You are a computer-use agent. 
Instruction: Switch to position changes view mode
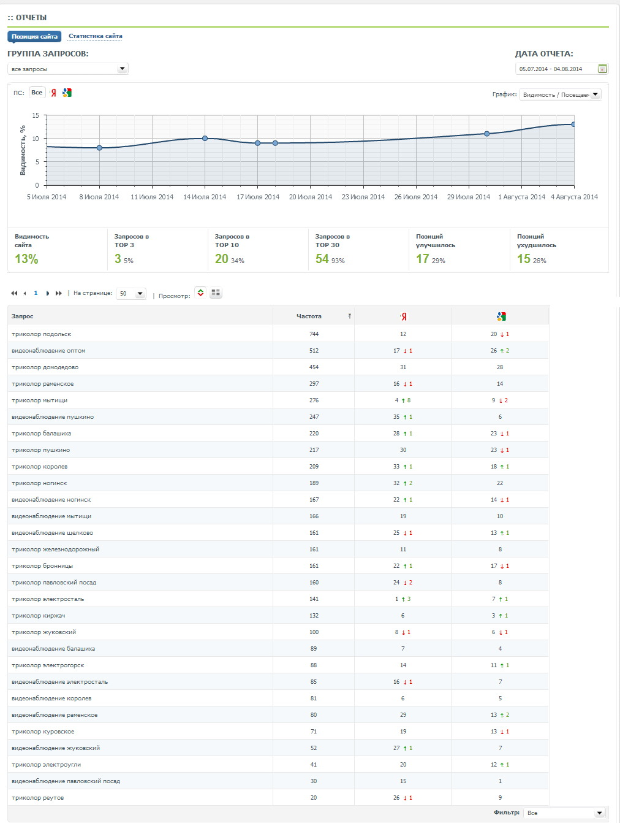point(200,293)
